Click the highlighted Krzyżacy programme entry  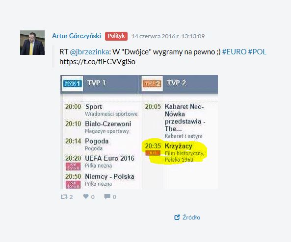pyautogui.click(x=175, y=152)
